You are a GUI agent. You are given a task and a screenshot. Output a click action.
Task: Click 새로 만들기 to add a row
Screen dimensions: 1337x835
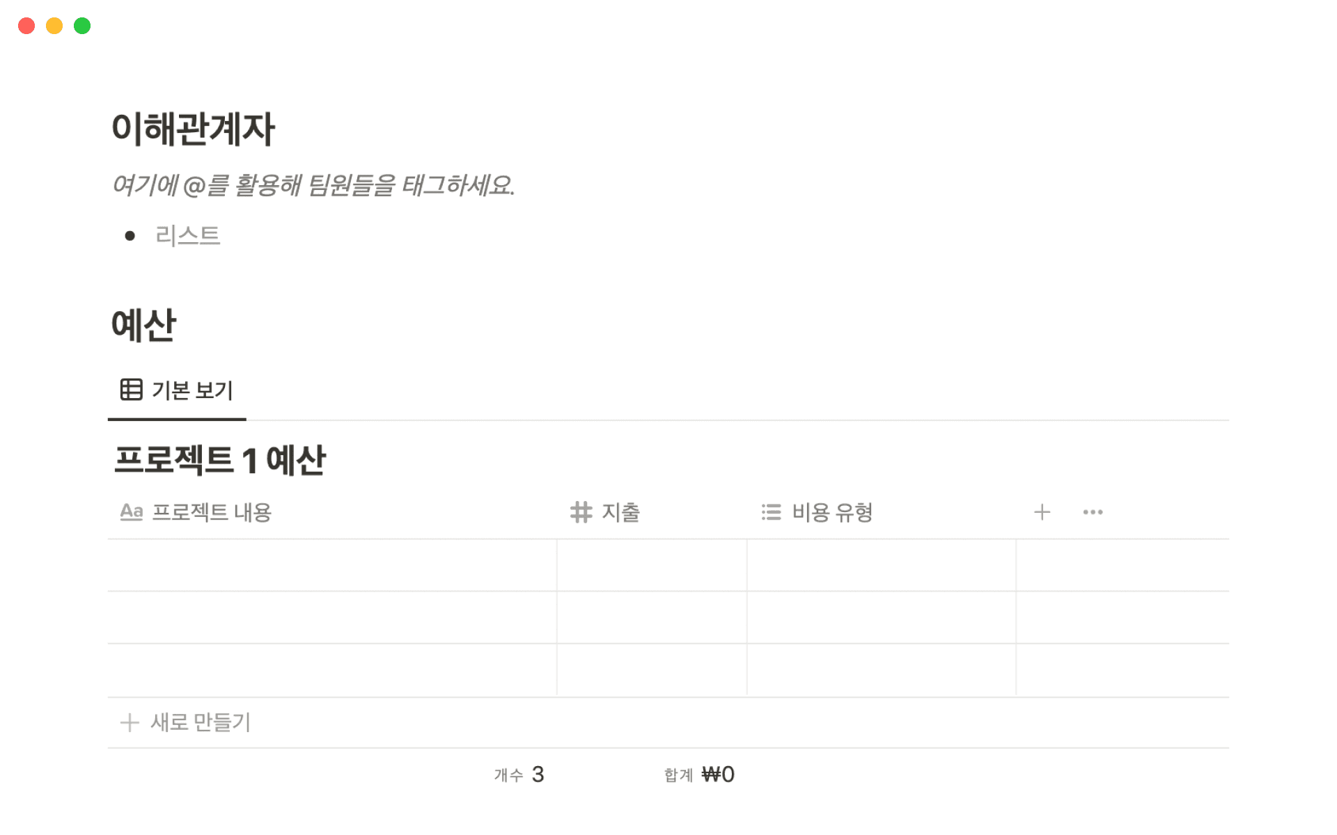tap(201, 722)
